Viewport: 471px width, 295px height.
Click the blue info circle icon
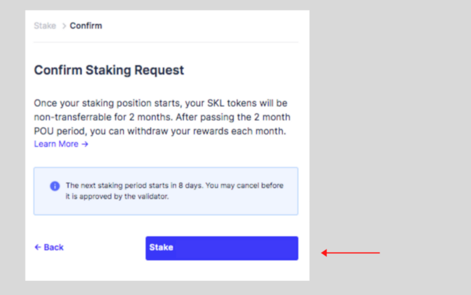click(x=55, y=186)
